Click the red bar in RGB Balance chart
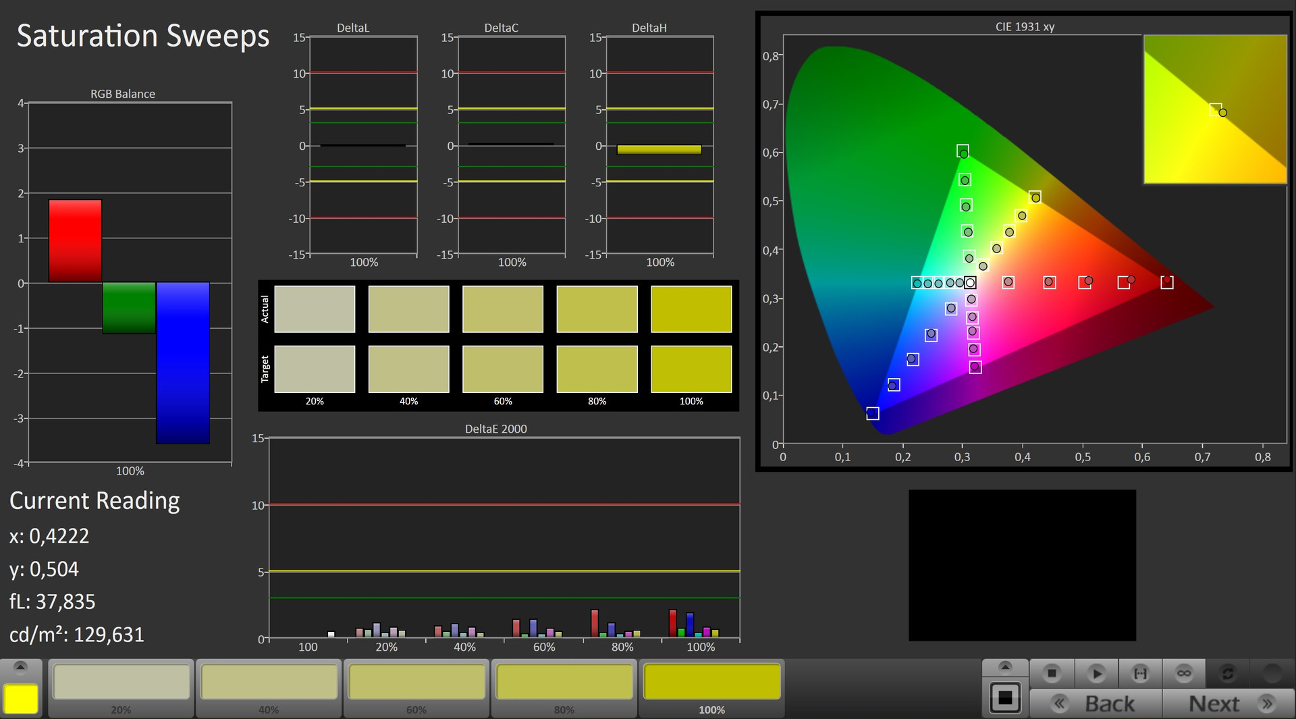 pos(75,241)
